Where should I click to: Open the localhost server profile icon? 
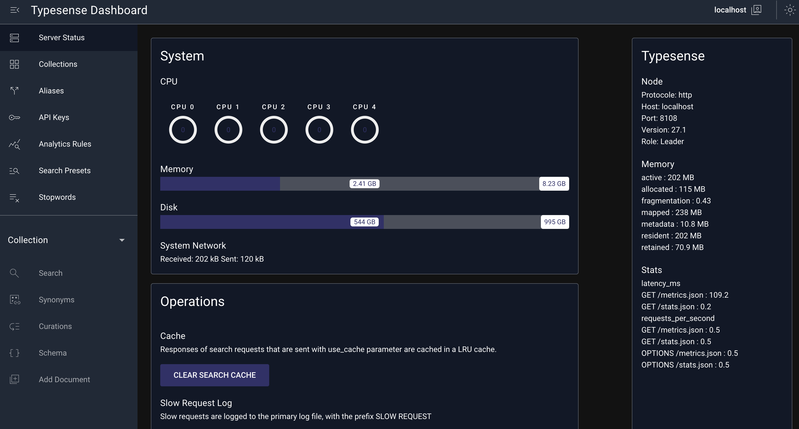757,10
